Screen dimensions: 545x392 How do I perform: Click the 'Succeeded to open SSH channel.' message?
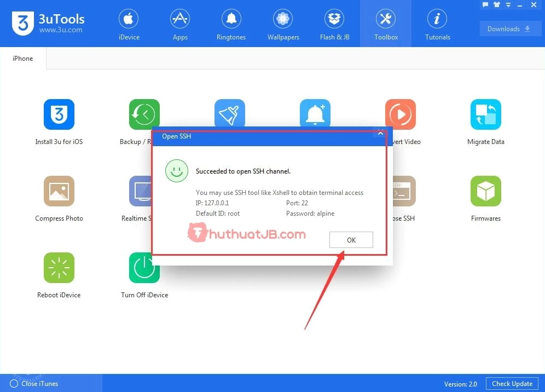point(243,171)
